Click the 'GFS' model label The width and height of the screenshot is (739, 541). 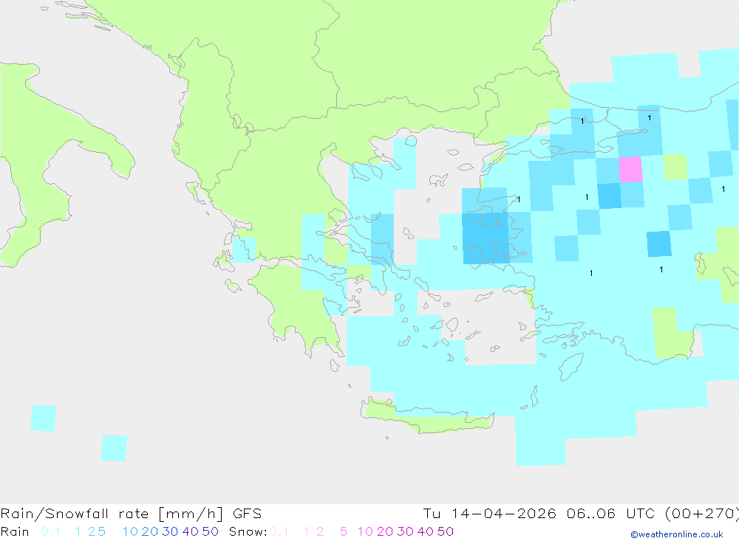(247, 514)
